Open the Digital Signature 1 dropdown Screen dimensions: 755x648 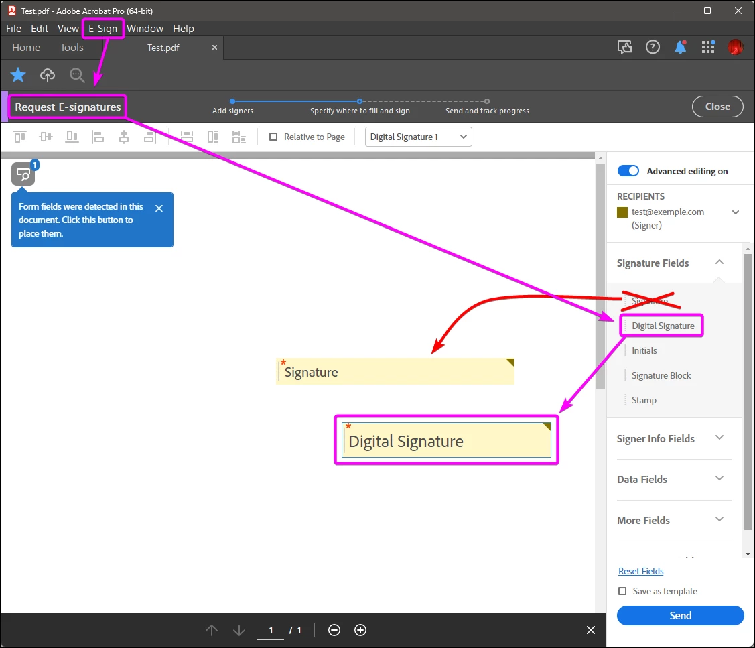419,137
